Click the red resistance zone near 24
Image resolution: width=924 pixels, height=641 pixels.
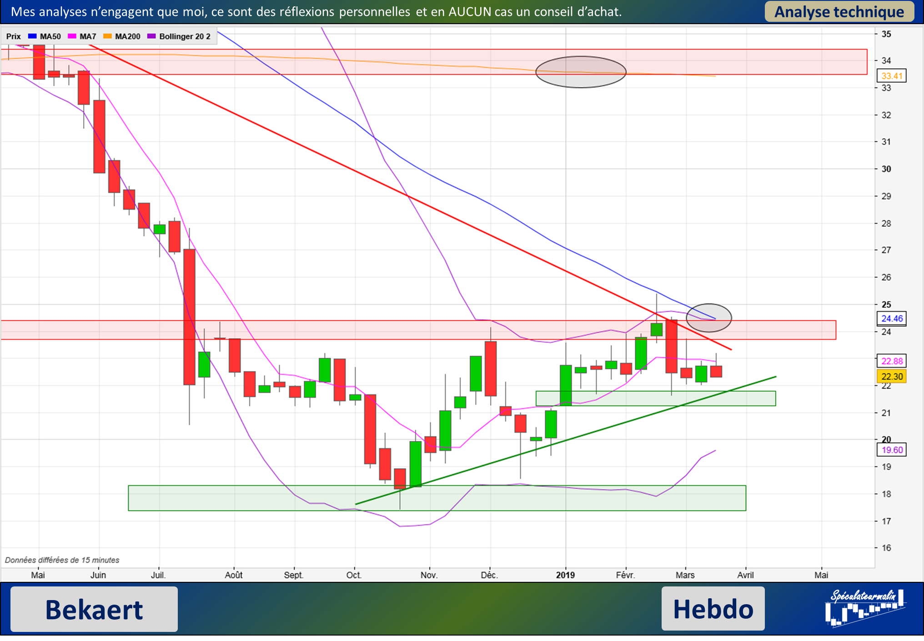point(418,330)
